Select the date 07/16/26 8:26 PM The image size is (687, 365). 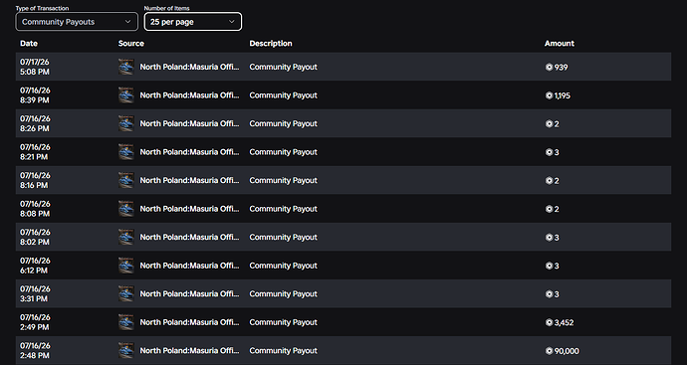pos(35,123)
